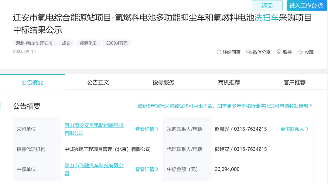Click the date 2024-09-12
This screenshot has width=328, height=184.
point(25,52)
